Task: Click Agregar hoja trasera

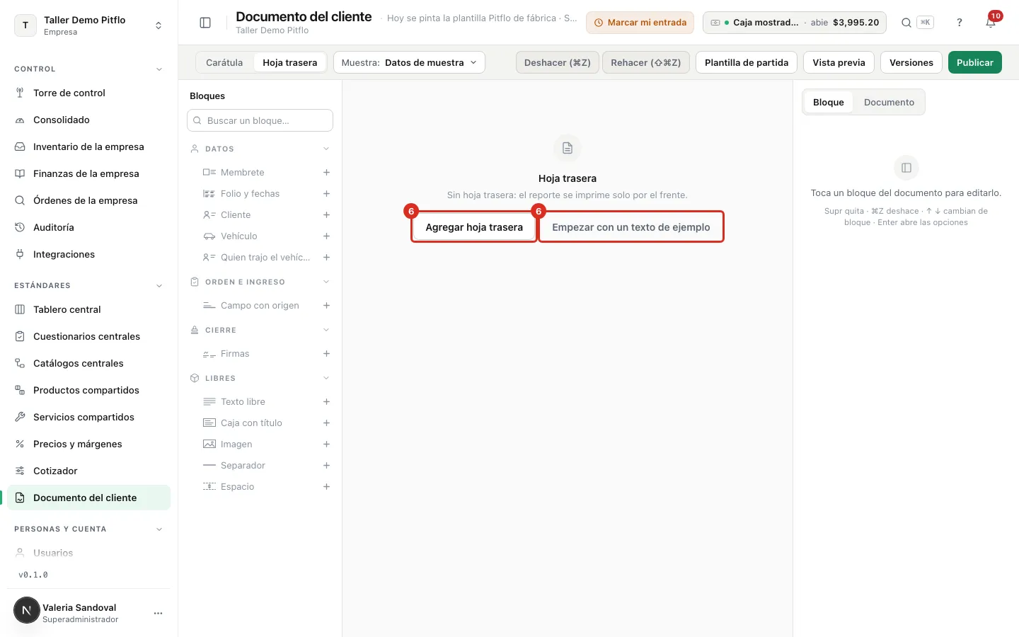Action: pos(474,227)
